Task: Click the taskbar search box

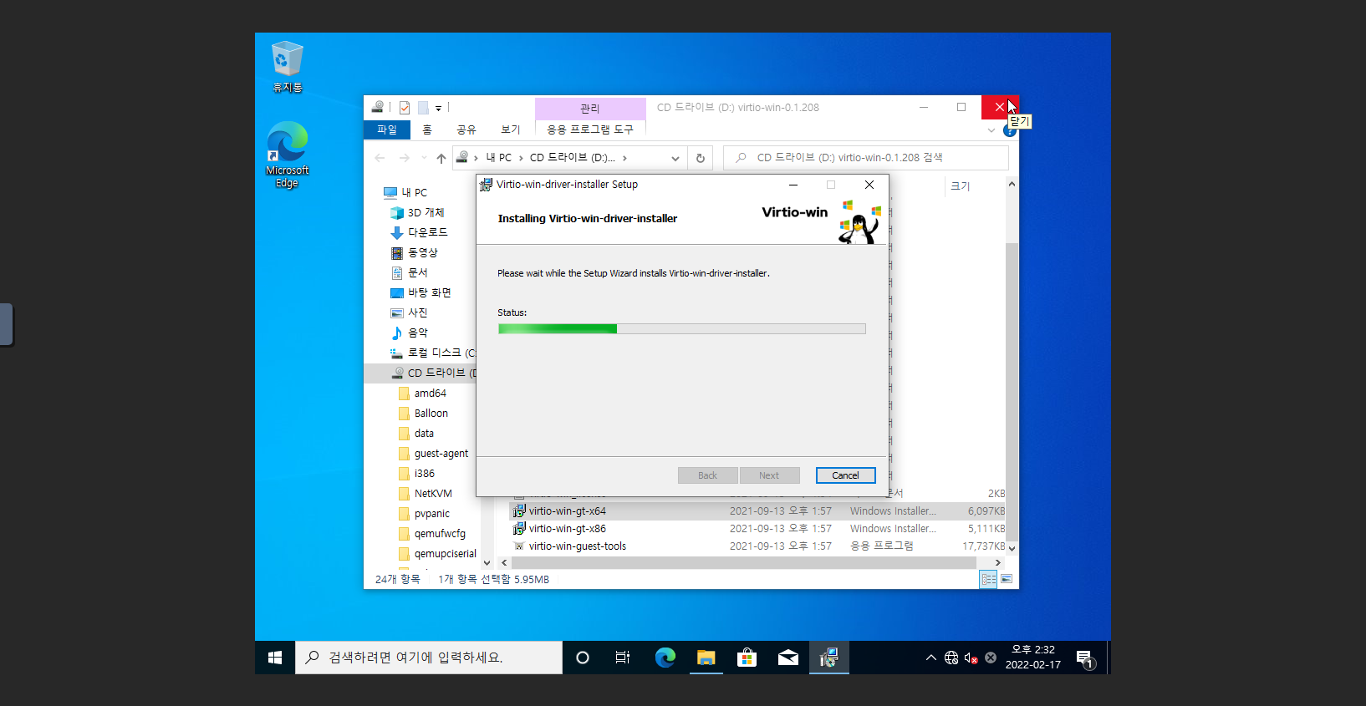Action: pyautogui.click(x=429, y=658)
